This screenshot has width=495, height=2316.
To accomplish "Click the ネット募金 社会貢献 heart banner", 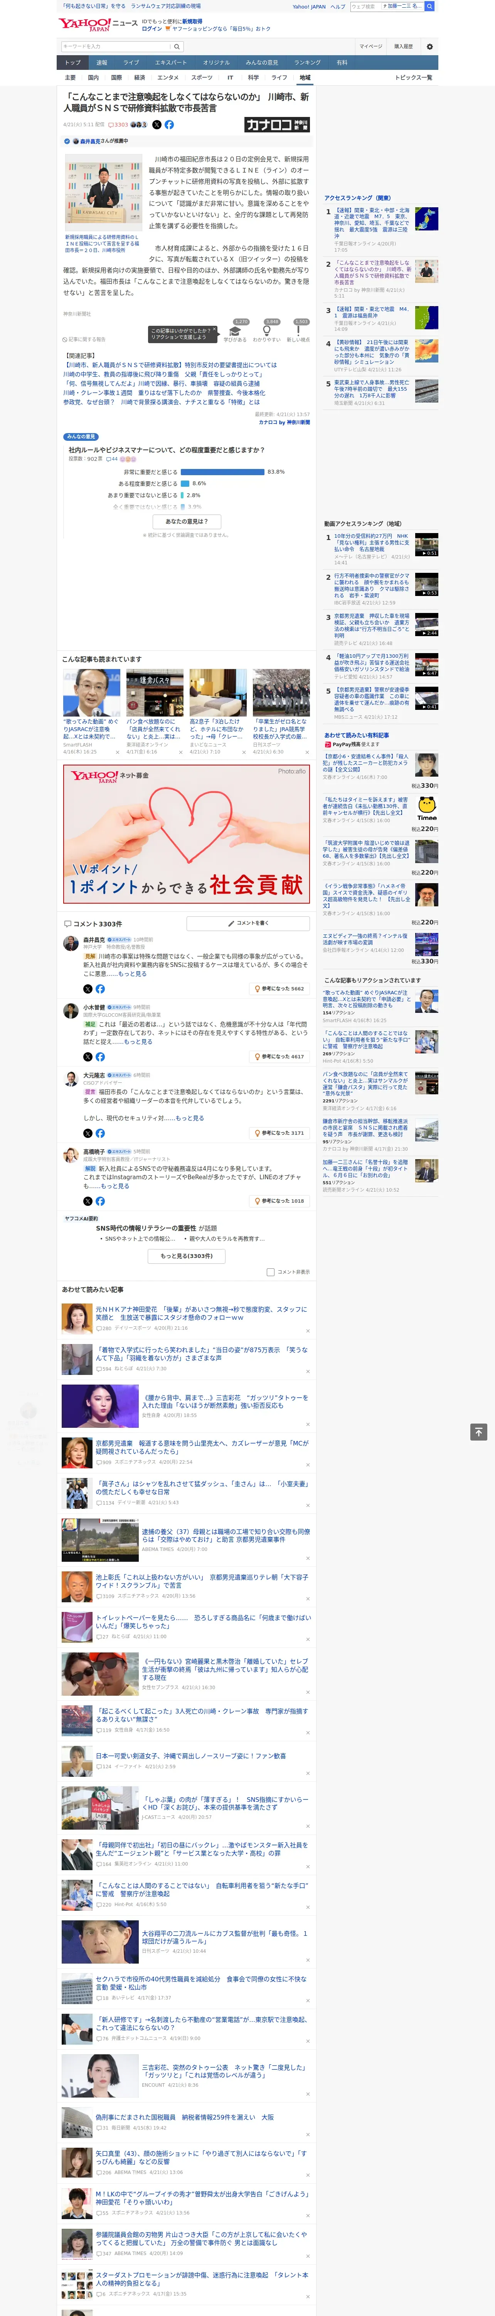I will 187,834.
